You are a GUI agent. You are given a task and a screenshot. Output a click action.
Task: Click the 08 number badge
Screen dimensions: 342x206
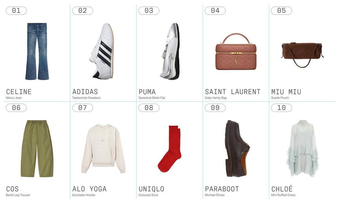pos(149,108)
